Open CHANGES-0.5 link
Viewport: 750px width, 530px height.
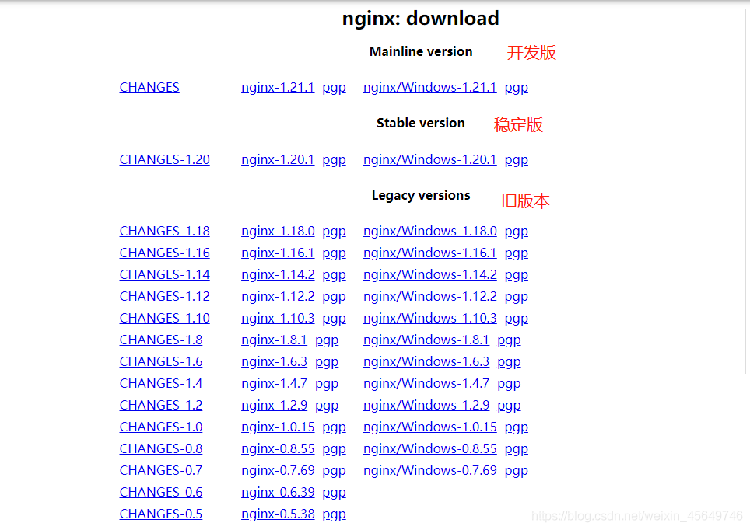161,514
